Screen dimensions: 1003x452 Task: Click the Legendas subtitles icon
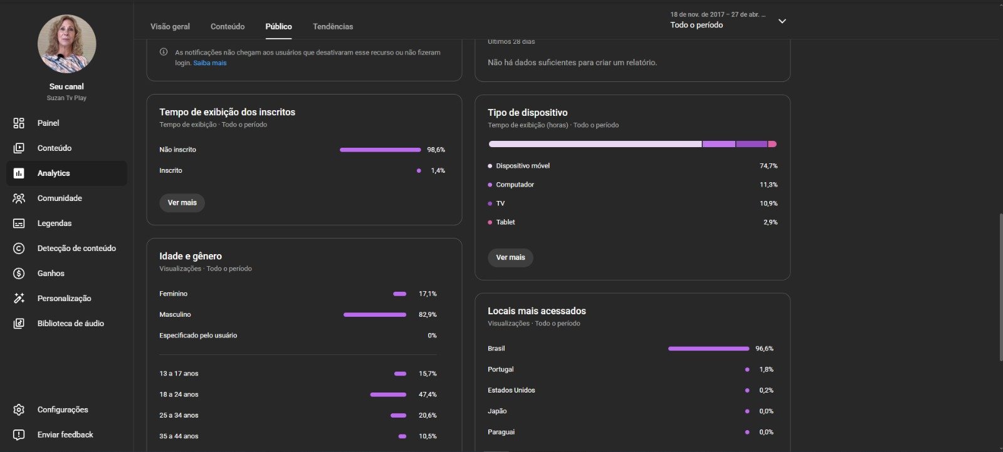pyautogui.click(x=19, y=223)
